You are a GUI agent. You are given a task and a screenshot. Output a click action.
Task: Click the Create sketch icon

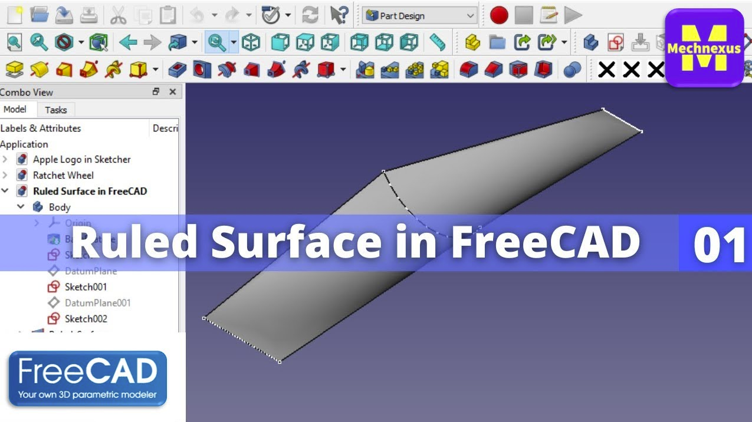click(616, 42)
